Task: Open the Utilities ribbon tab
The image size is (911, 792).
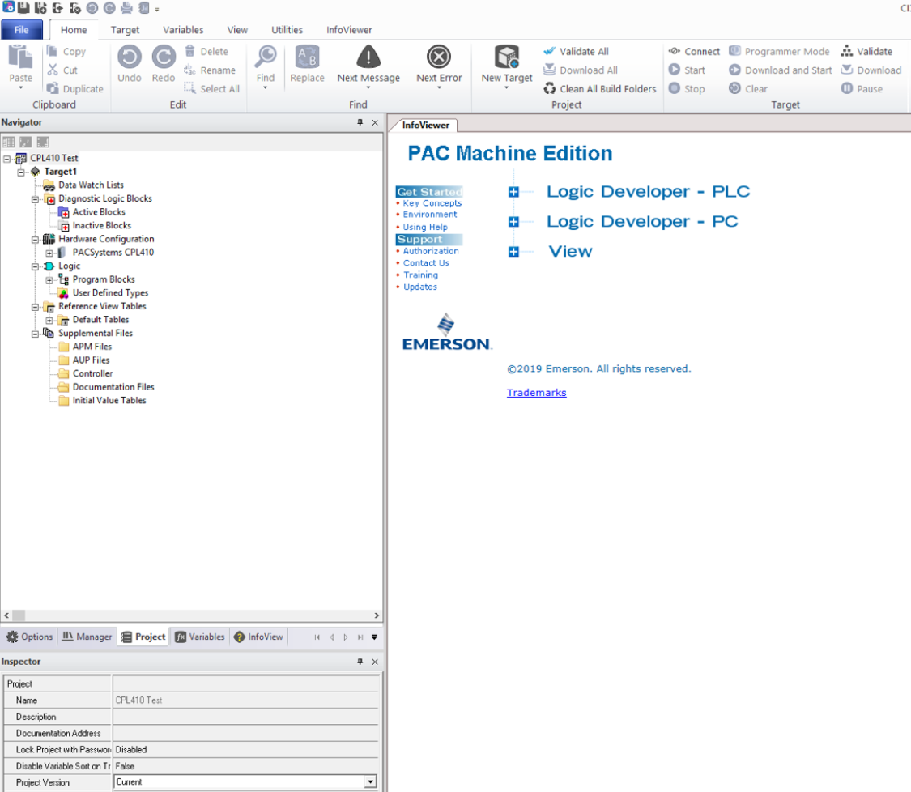Action: point(287,30)
